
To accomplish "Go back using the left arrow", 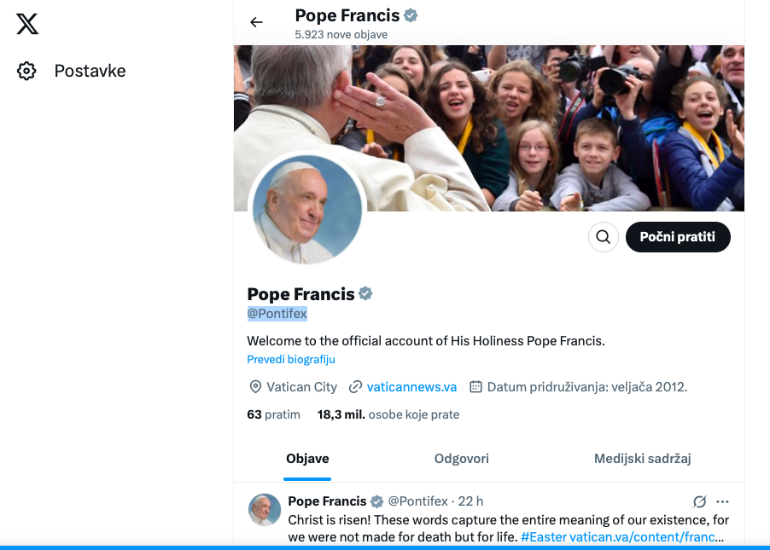I will (256, 22).
